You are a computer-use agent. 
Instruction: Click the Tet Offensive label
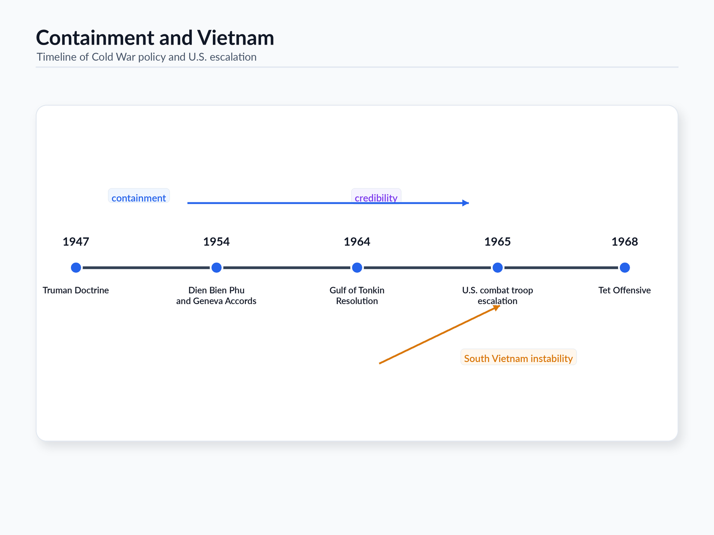625,290
